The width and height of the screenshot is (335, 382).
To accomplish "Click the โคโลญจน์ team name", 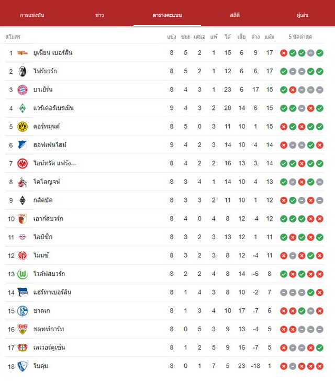I will click(x=47, y=182).
